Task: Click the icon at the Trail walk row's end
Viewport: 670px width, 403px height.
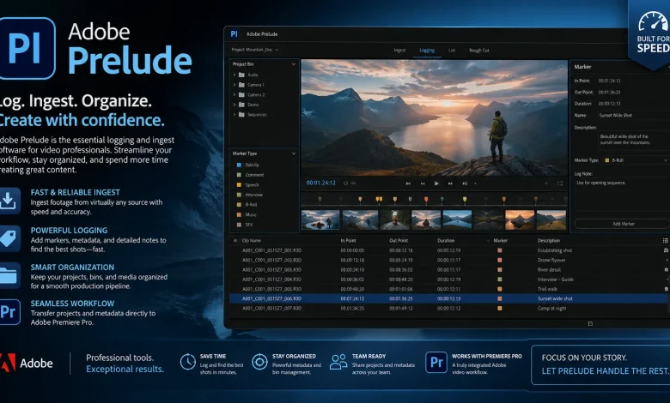Action: (x=667, y=289)
